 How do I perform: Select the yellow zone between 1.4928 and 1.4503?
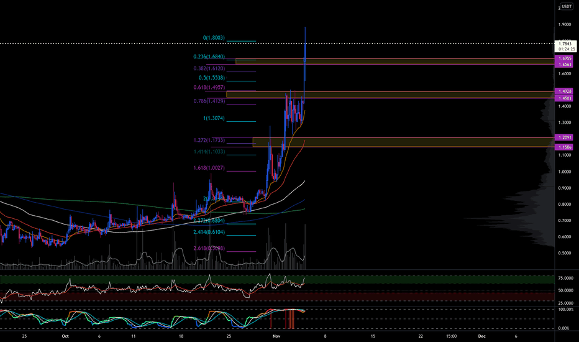[390, 95]
